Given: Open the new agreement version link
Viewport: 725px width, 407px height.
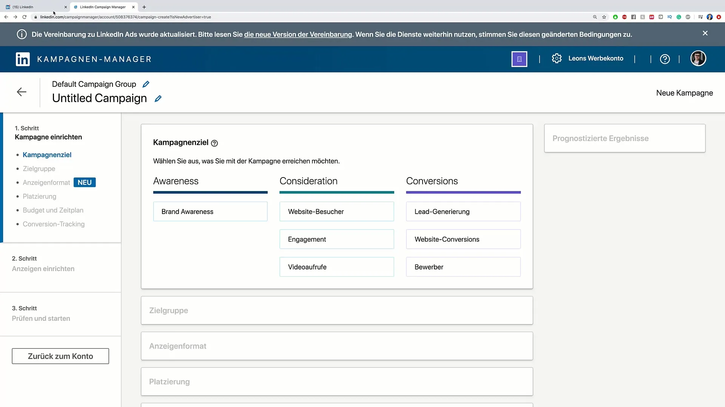Looking at the screenshot, I should click(x=298, y=34).
